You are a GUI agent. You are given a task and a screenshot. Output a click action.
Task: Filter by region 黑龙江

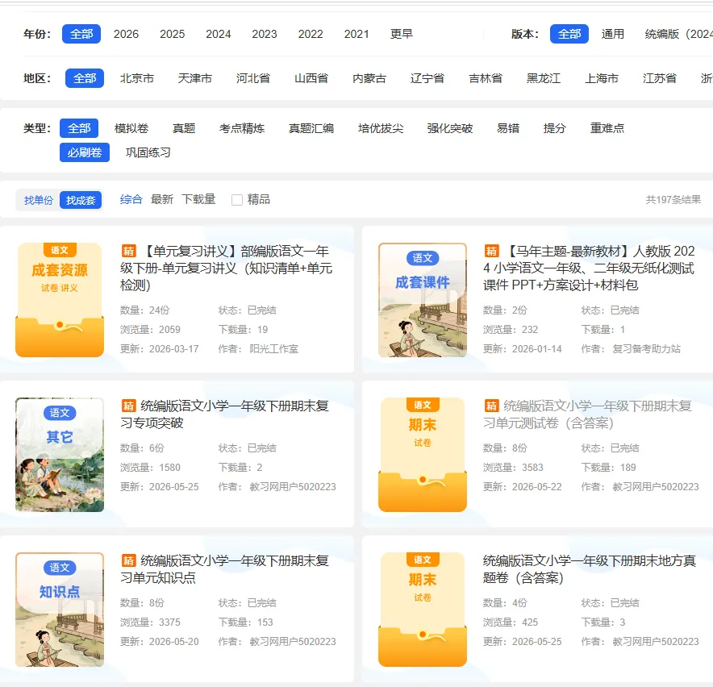[544, 78]
